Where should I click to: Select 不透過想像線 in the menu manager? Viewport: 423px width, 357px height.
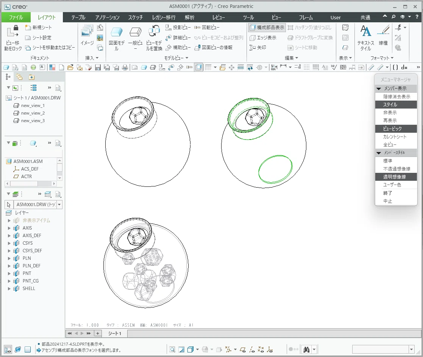[396, 169]
